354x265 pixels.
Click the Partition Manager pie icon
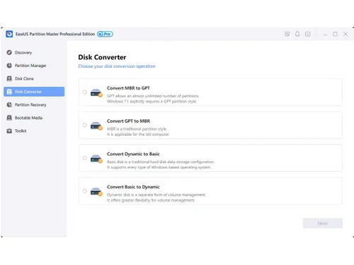(9, 66)
